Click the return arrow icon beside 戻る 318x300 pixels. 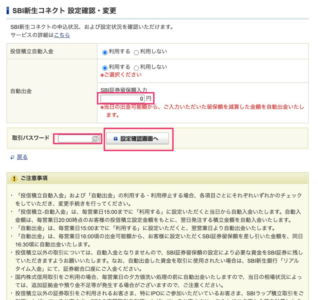12,157
